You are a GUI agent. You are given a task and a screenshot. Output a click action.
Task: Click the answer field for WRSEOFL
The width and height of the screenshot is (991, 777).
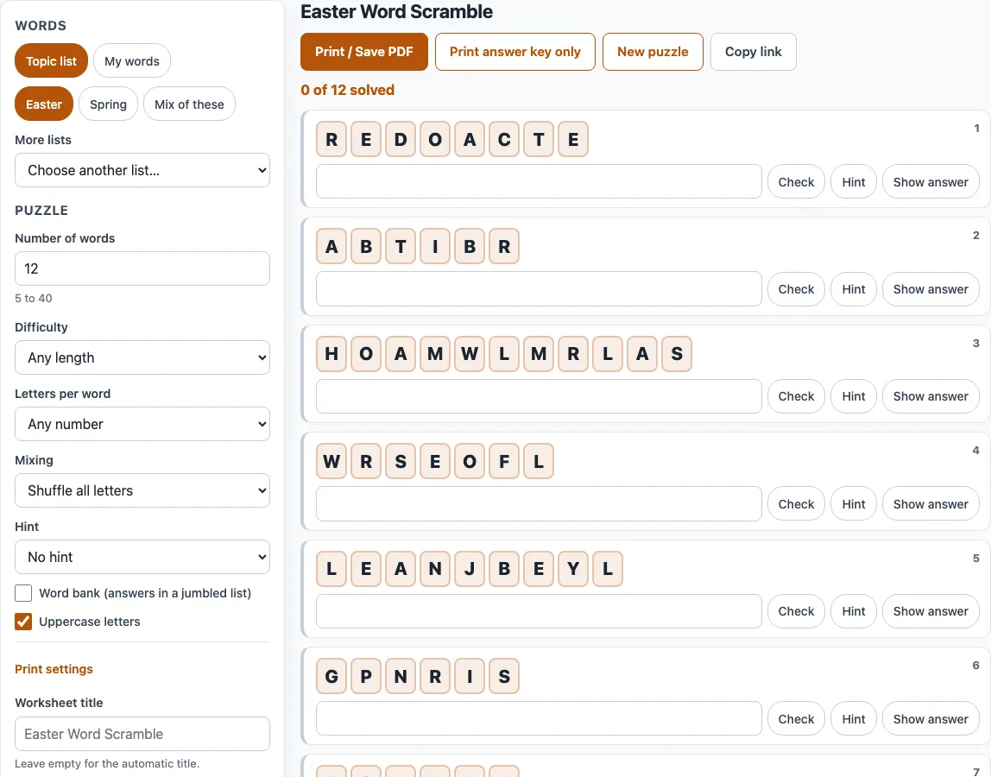click(539, 504)
